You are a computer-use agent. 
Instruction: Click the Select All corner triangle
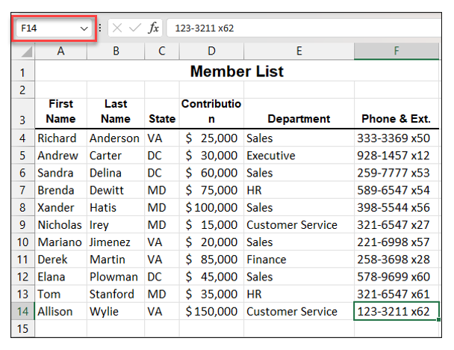coord(26,52)
